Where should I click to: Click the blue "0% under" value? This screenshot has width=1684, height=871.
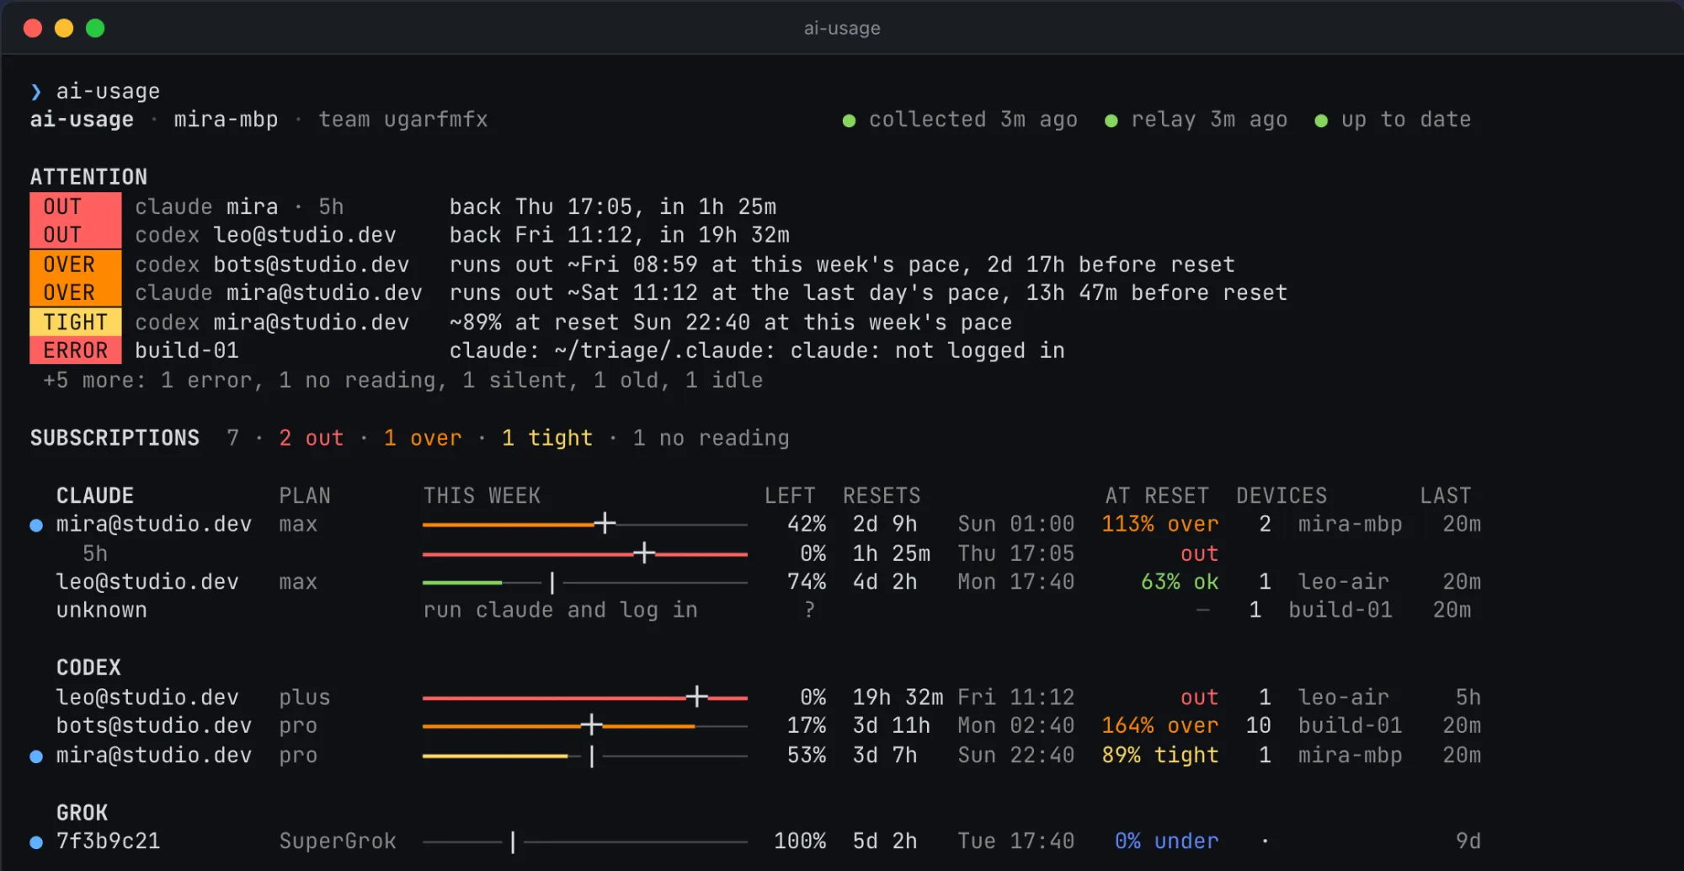[x=1166, y=842]
